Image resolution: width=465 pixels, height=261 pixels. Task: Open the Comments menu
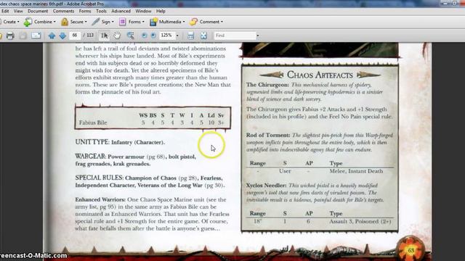pyautogui.click(x=63, y=12)
